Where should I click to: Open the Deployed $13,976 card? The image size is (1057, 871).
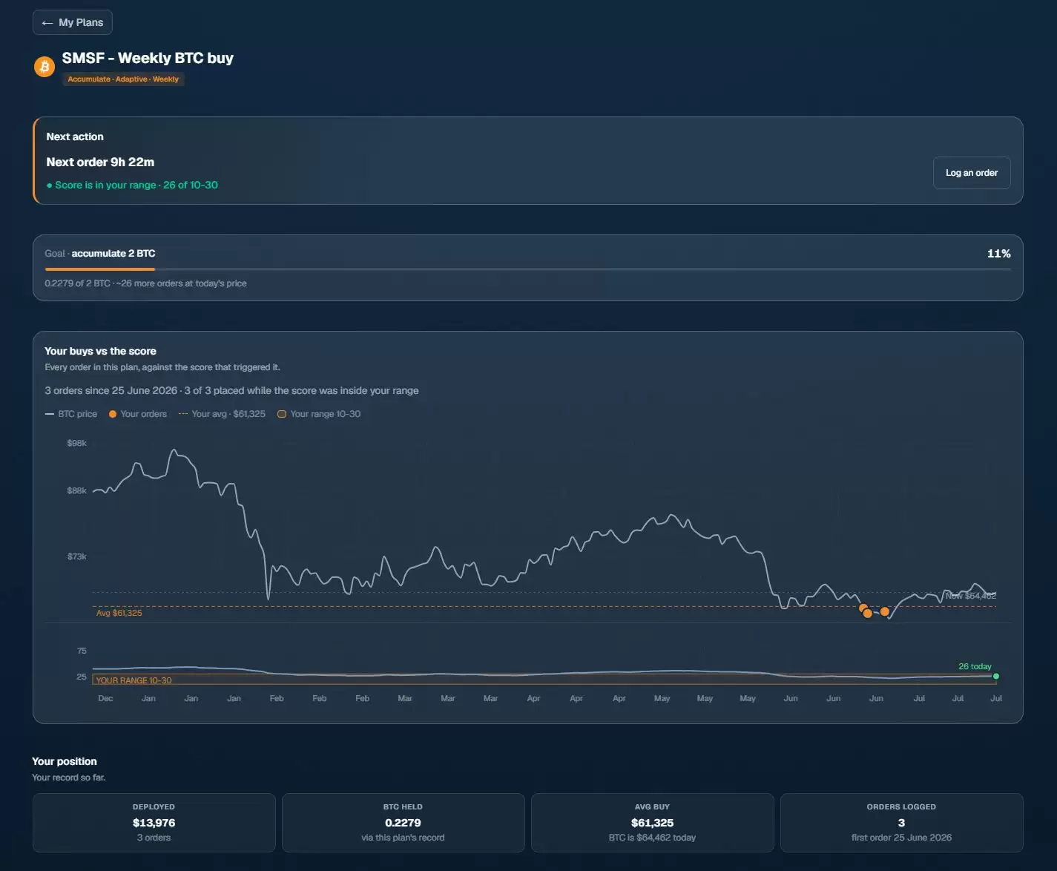coord(154,823)
